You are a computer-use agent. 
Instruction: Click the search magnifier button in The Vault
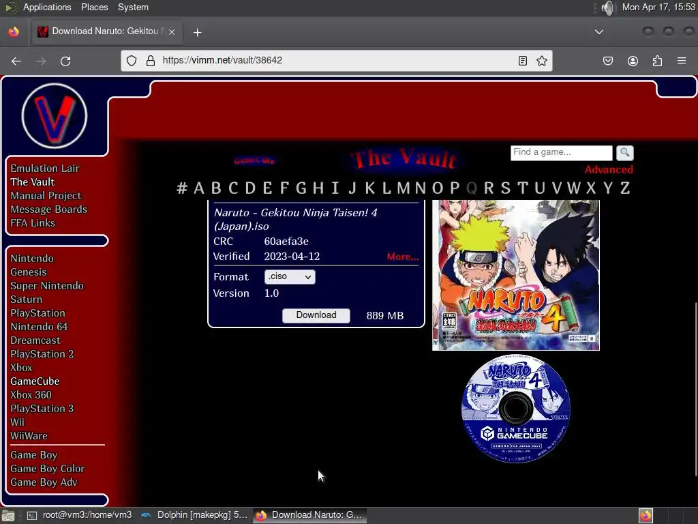[x=624, y=153]
